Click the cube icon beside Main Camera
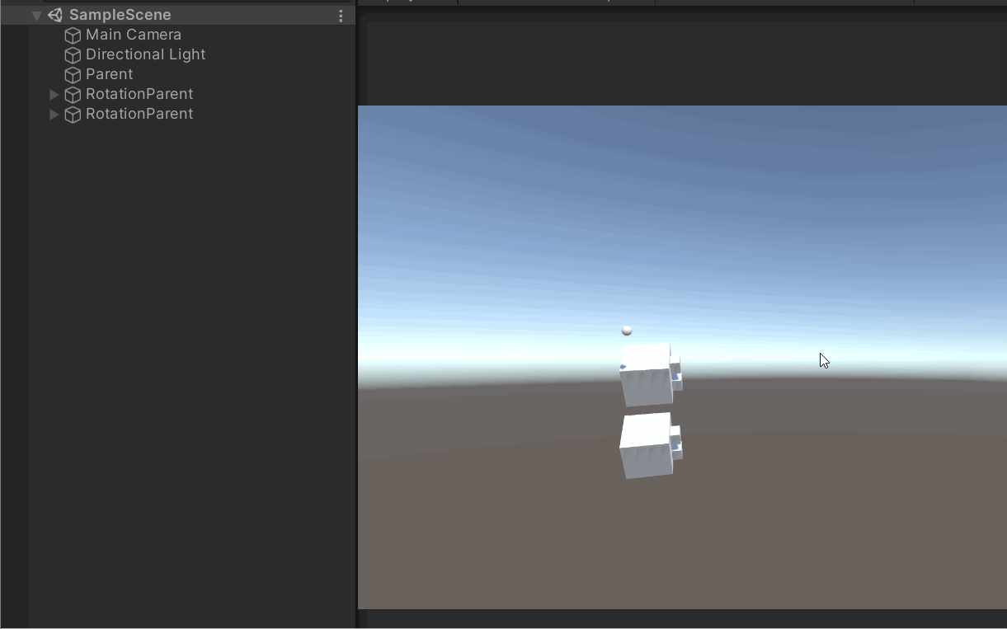The width and height of the screenshot is (1007, 629). (x=73, y=35)
